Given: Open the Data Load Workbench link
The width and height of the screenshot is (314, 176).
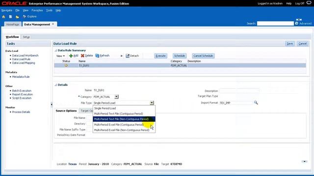Looking at the screenshot, I should pos(25,56).
